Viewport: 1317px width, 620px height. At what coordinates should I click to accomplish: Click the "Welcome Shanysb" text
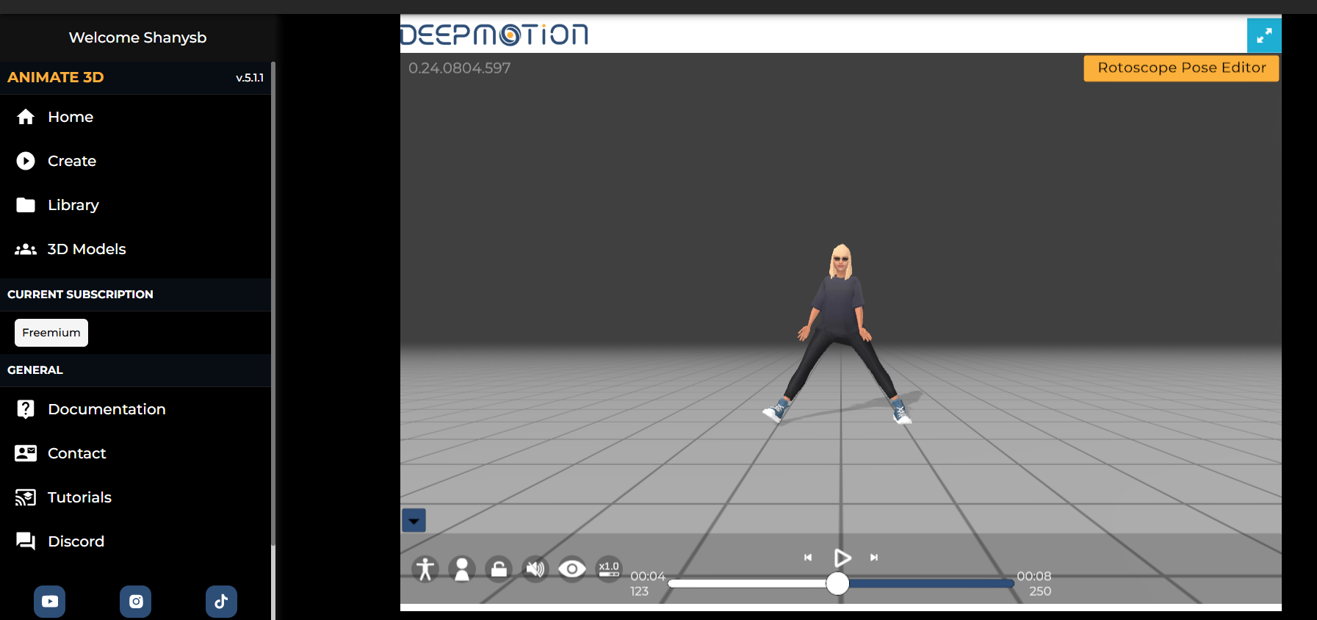coord(137,37)
